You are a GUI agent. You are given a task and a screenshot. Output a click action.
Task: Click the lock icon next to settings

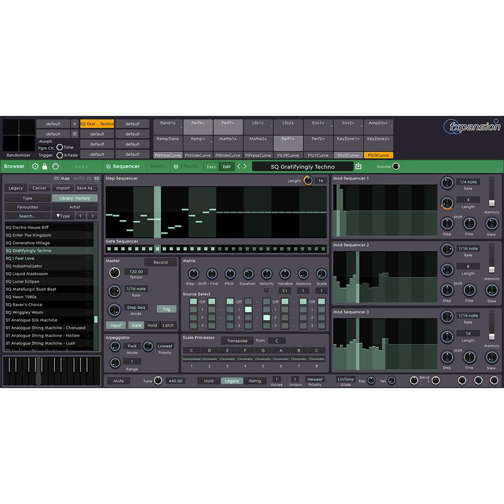44,166
